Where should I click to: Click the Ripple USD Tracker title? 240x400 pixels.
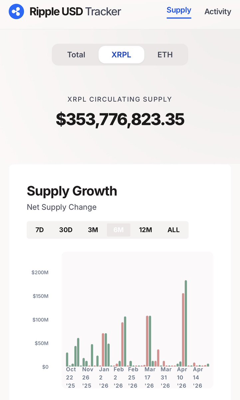[75, 12]
